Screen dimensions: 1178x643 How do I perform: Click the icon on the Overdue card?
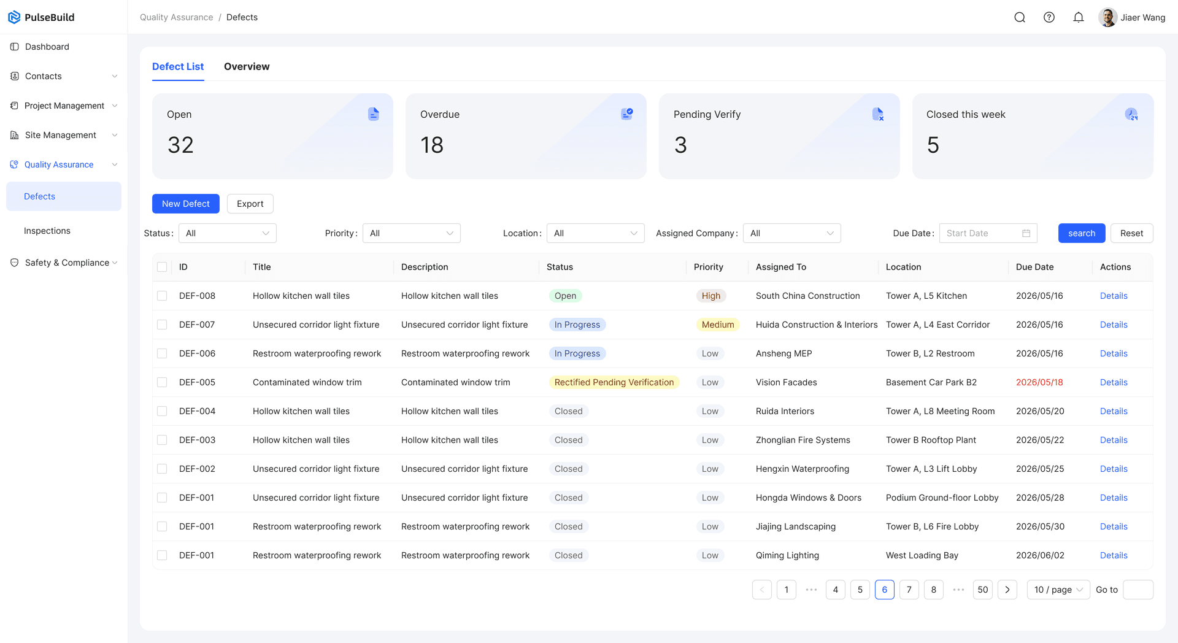627,114
